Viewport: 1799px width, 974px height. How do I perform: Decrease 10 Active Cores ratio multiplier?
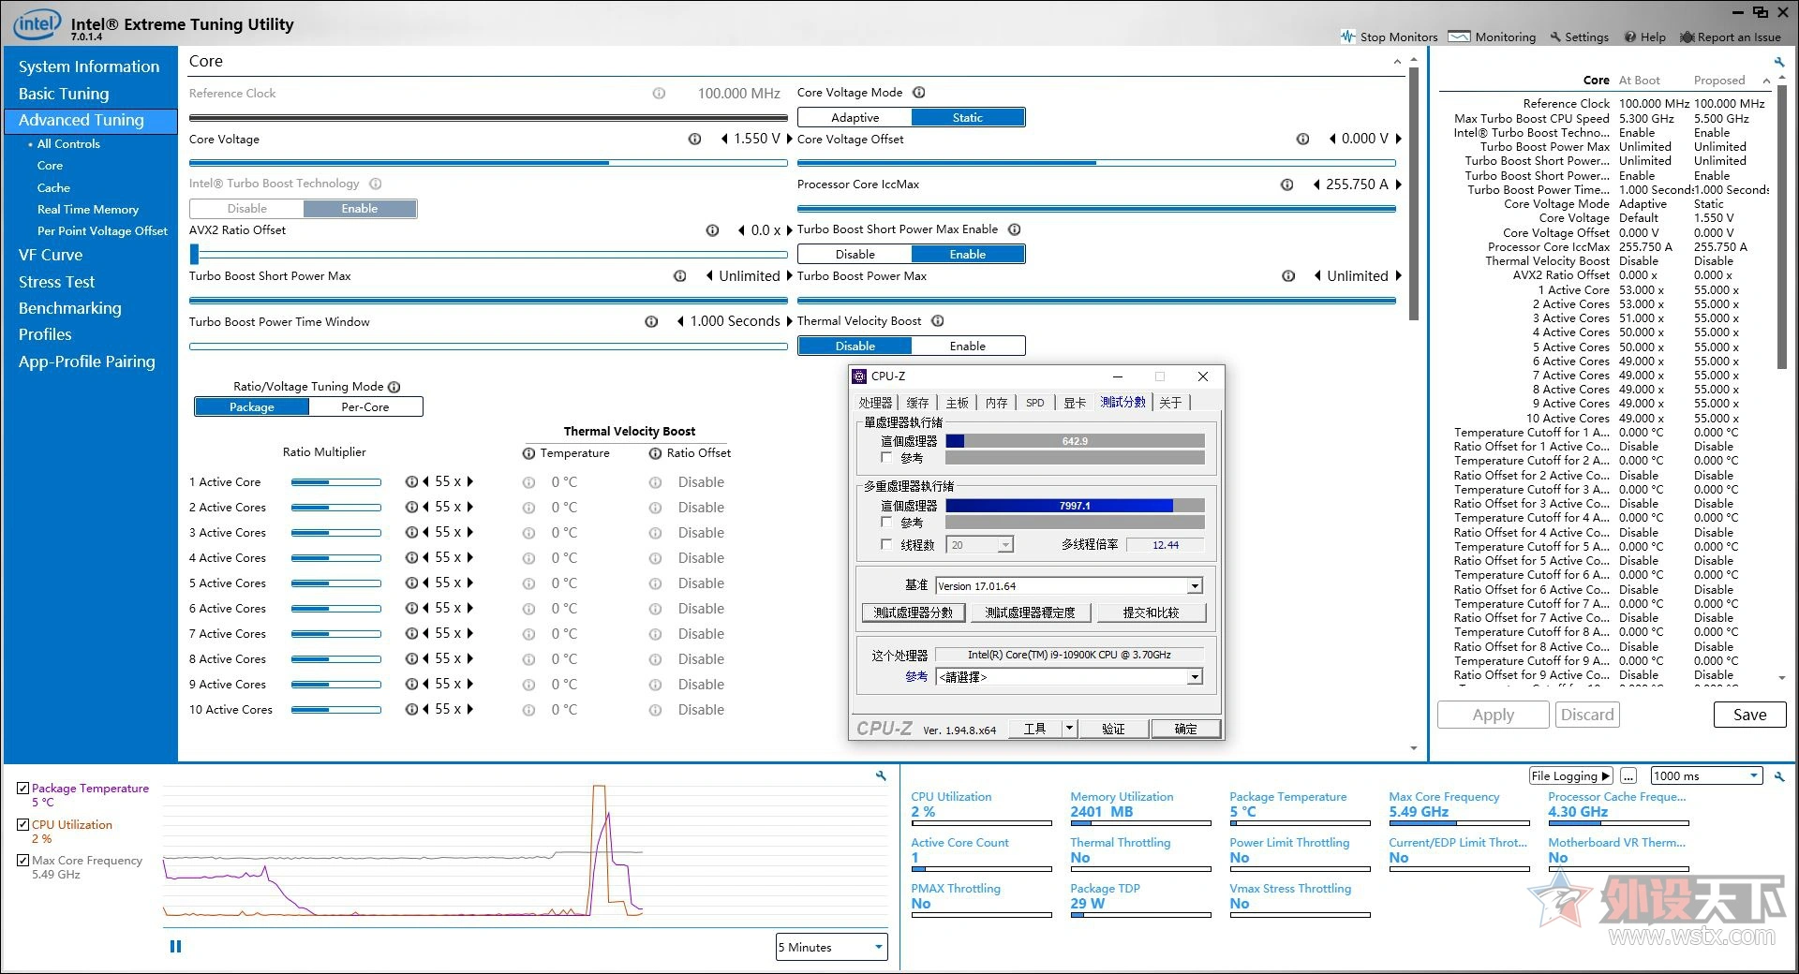(x=426, y=709)
